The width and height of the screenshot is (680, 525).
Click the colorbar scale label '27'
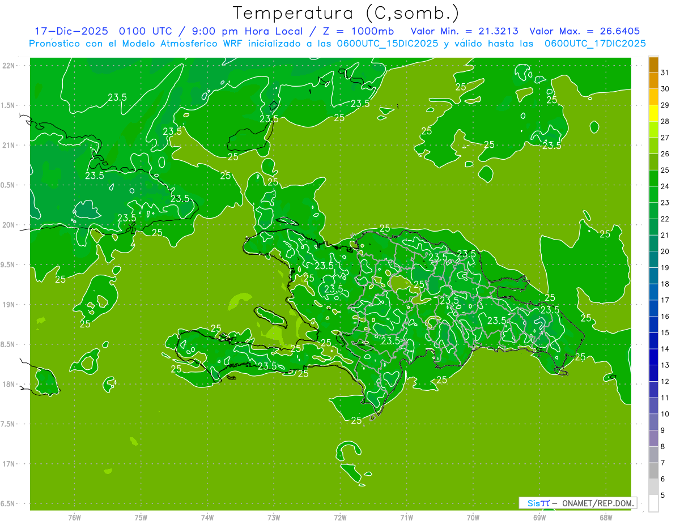click(665, 138)
